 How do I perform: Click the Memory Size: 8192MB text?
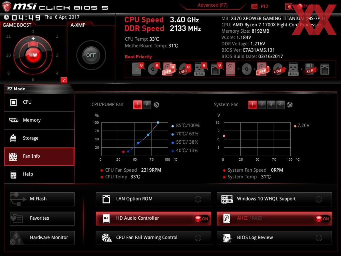click(245, 31)
